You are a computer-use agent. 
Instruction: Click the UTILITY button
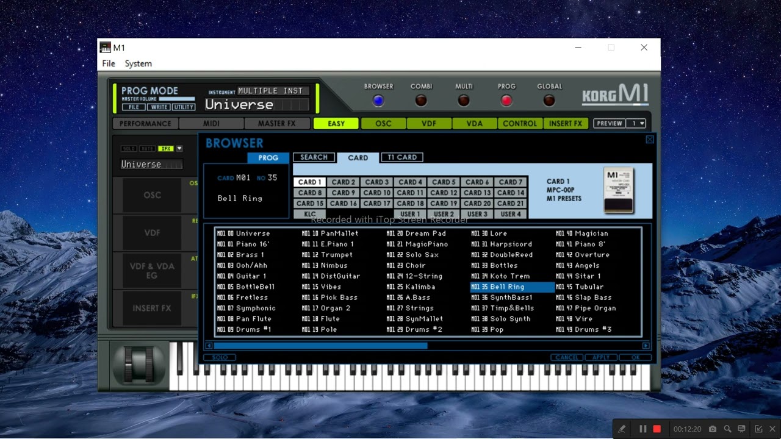[183, 107]
